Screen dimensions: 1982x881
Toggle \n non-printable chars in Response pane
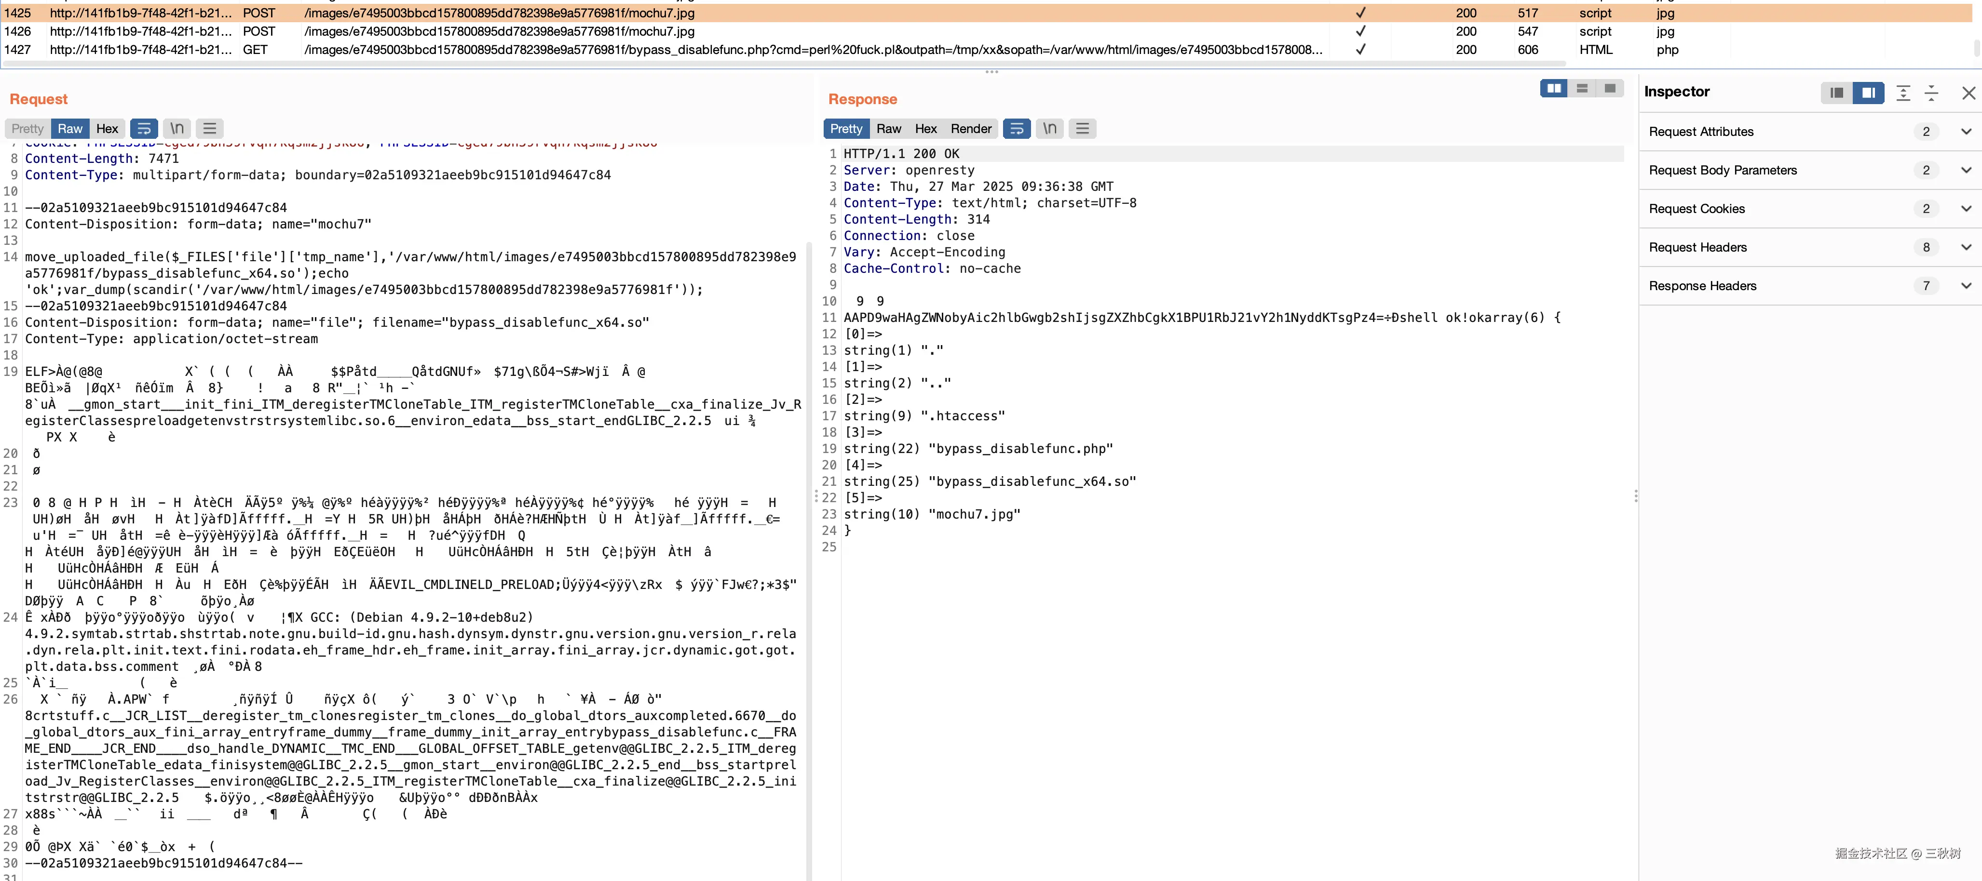pyautogui.click(x=1049, y=128)
